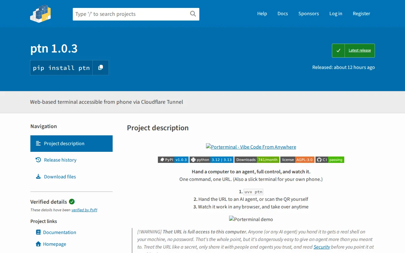Open the Homepage project link
Viewport: 405px width, 253px height.
(54, 244)
